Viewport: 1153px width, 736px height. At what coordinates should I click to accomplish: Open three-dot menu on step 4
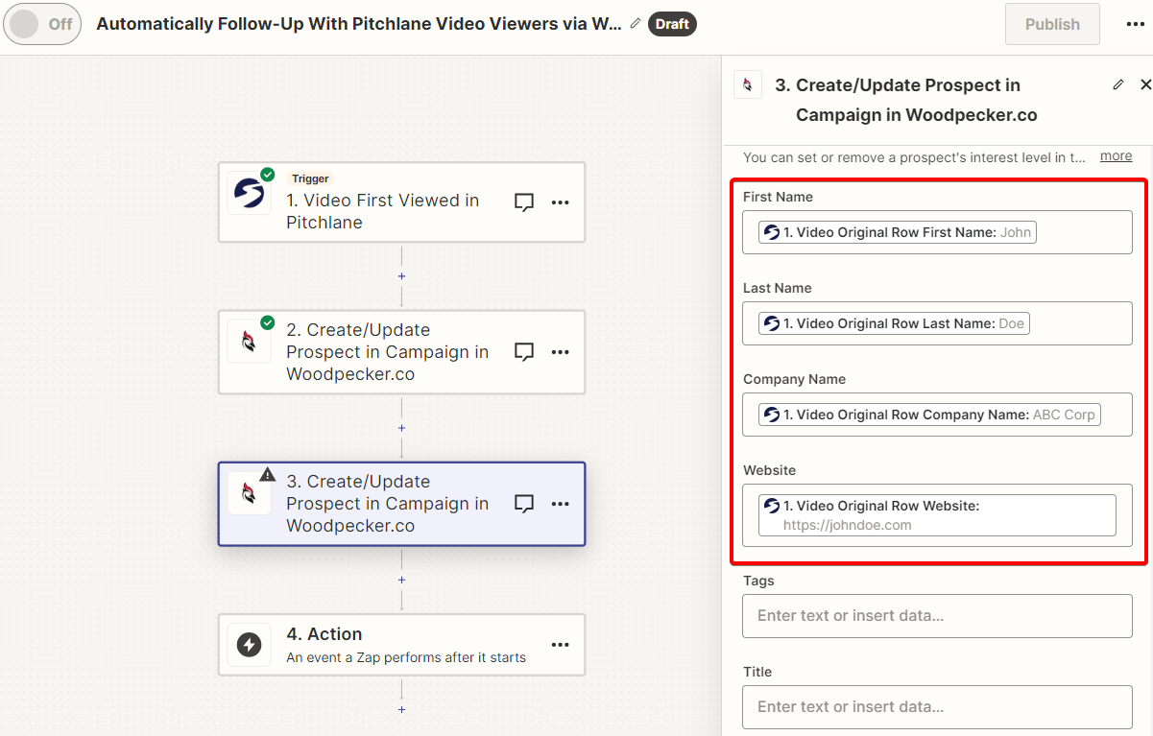click(x=561, y=645)
